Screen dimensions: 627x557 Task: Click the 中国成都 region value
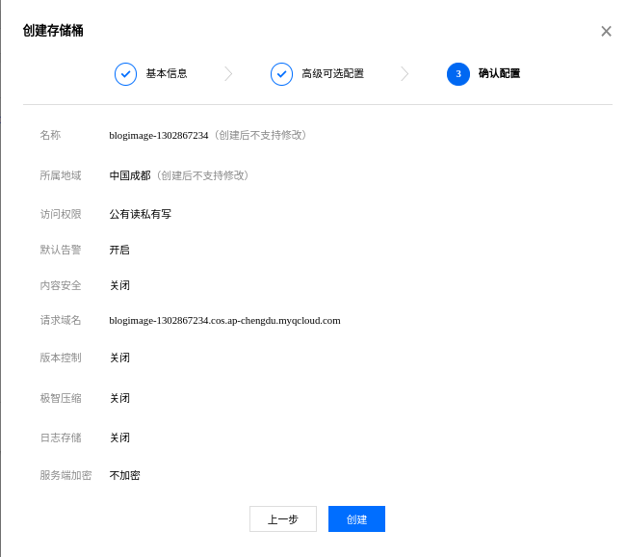(132, 176)
